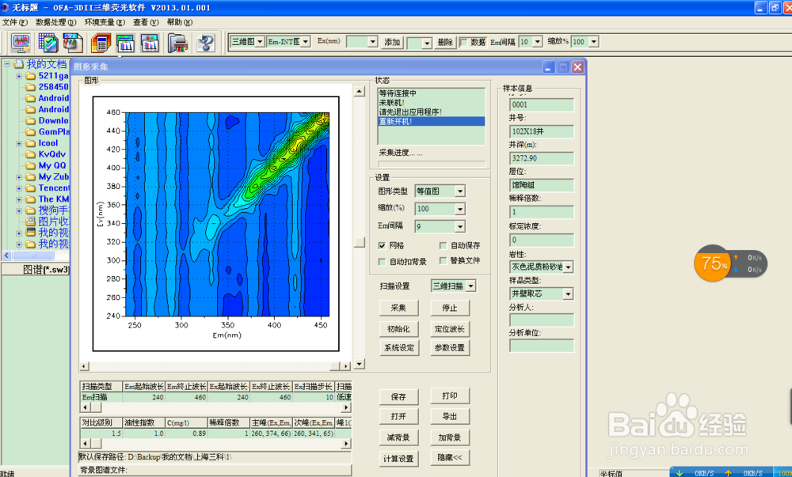Image resolution: width=792 pixels, height=477 pixels.
Task: Click the 减背景 subtract background button
Action: pos(398,437)
